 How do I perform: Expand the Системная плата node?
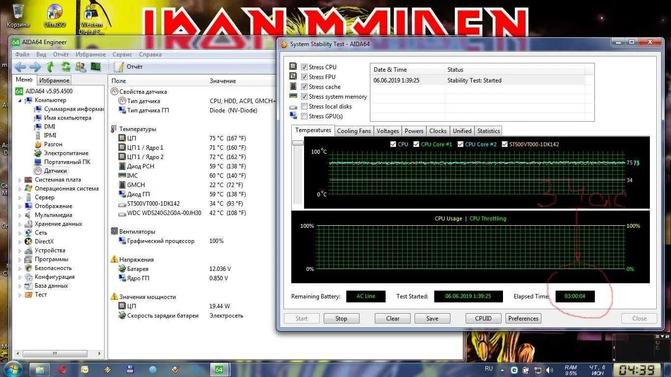tap(20, 180)
